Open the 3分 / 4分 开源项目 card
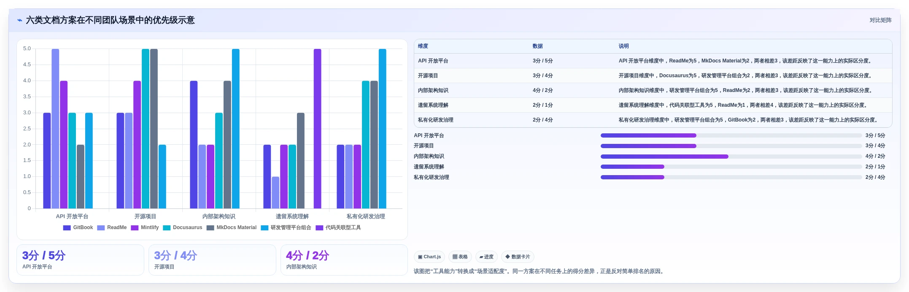Screen dimensions: 909x292 212,260
